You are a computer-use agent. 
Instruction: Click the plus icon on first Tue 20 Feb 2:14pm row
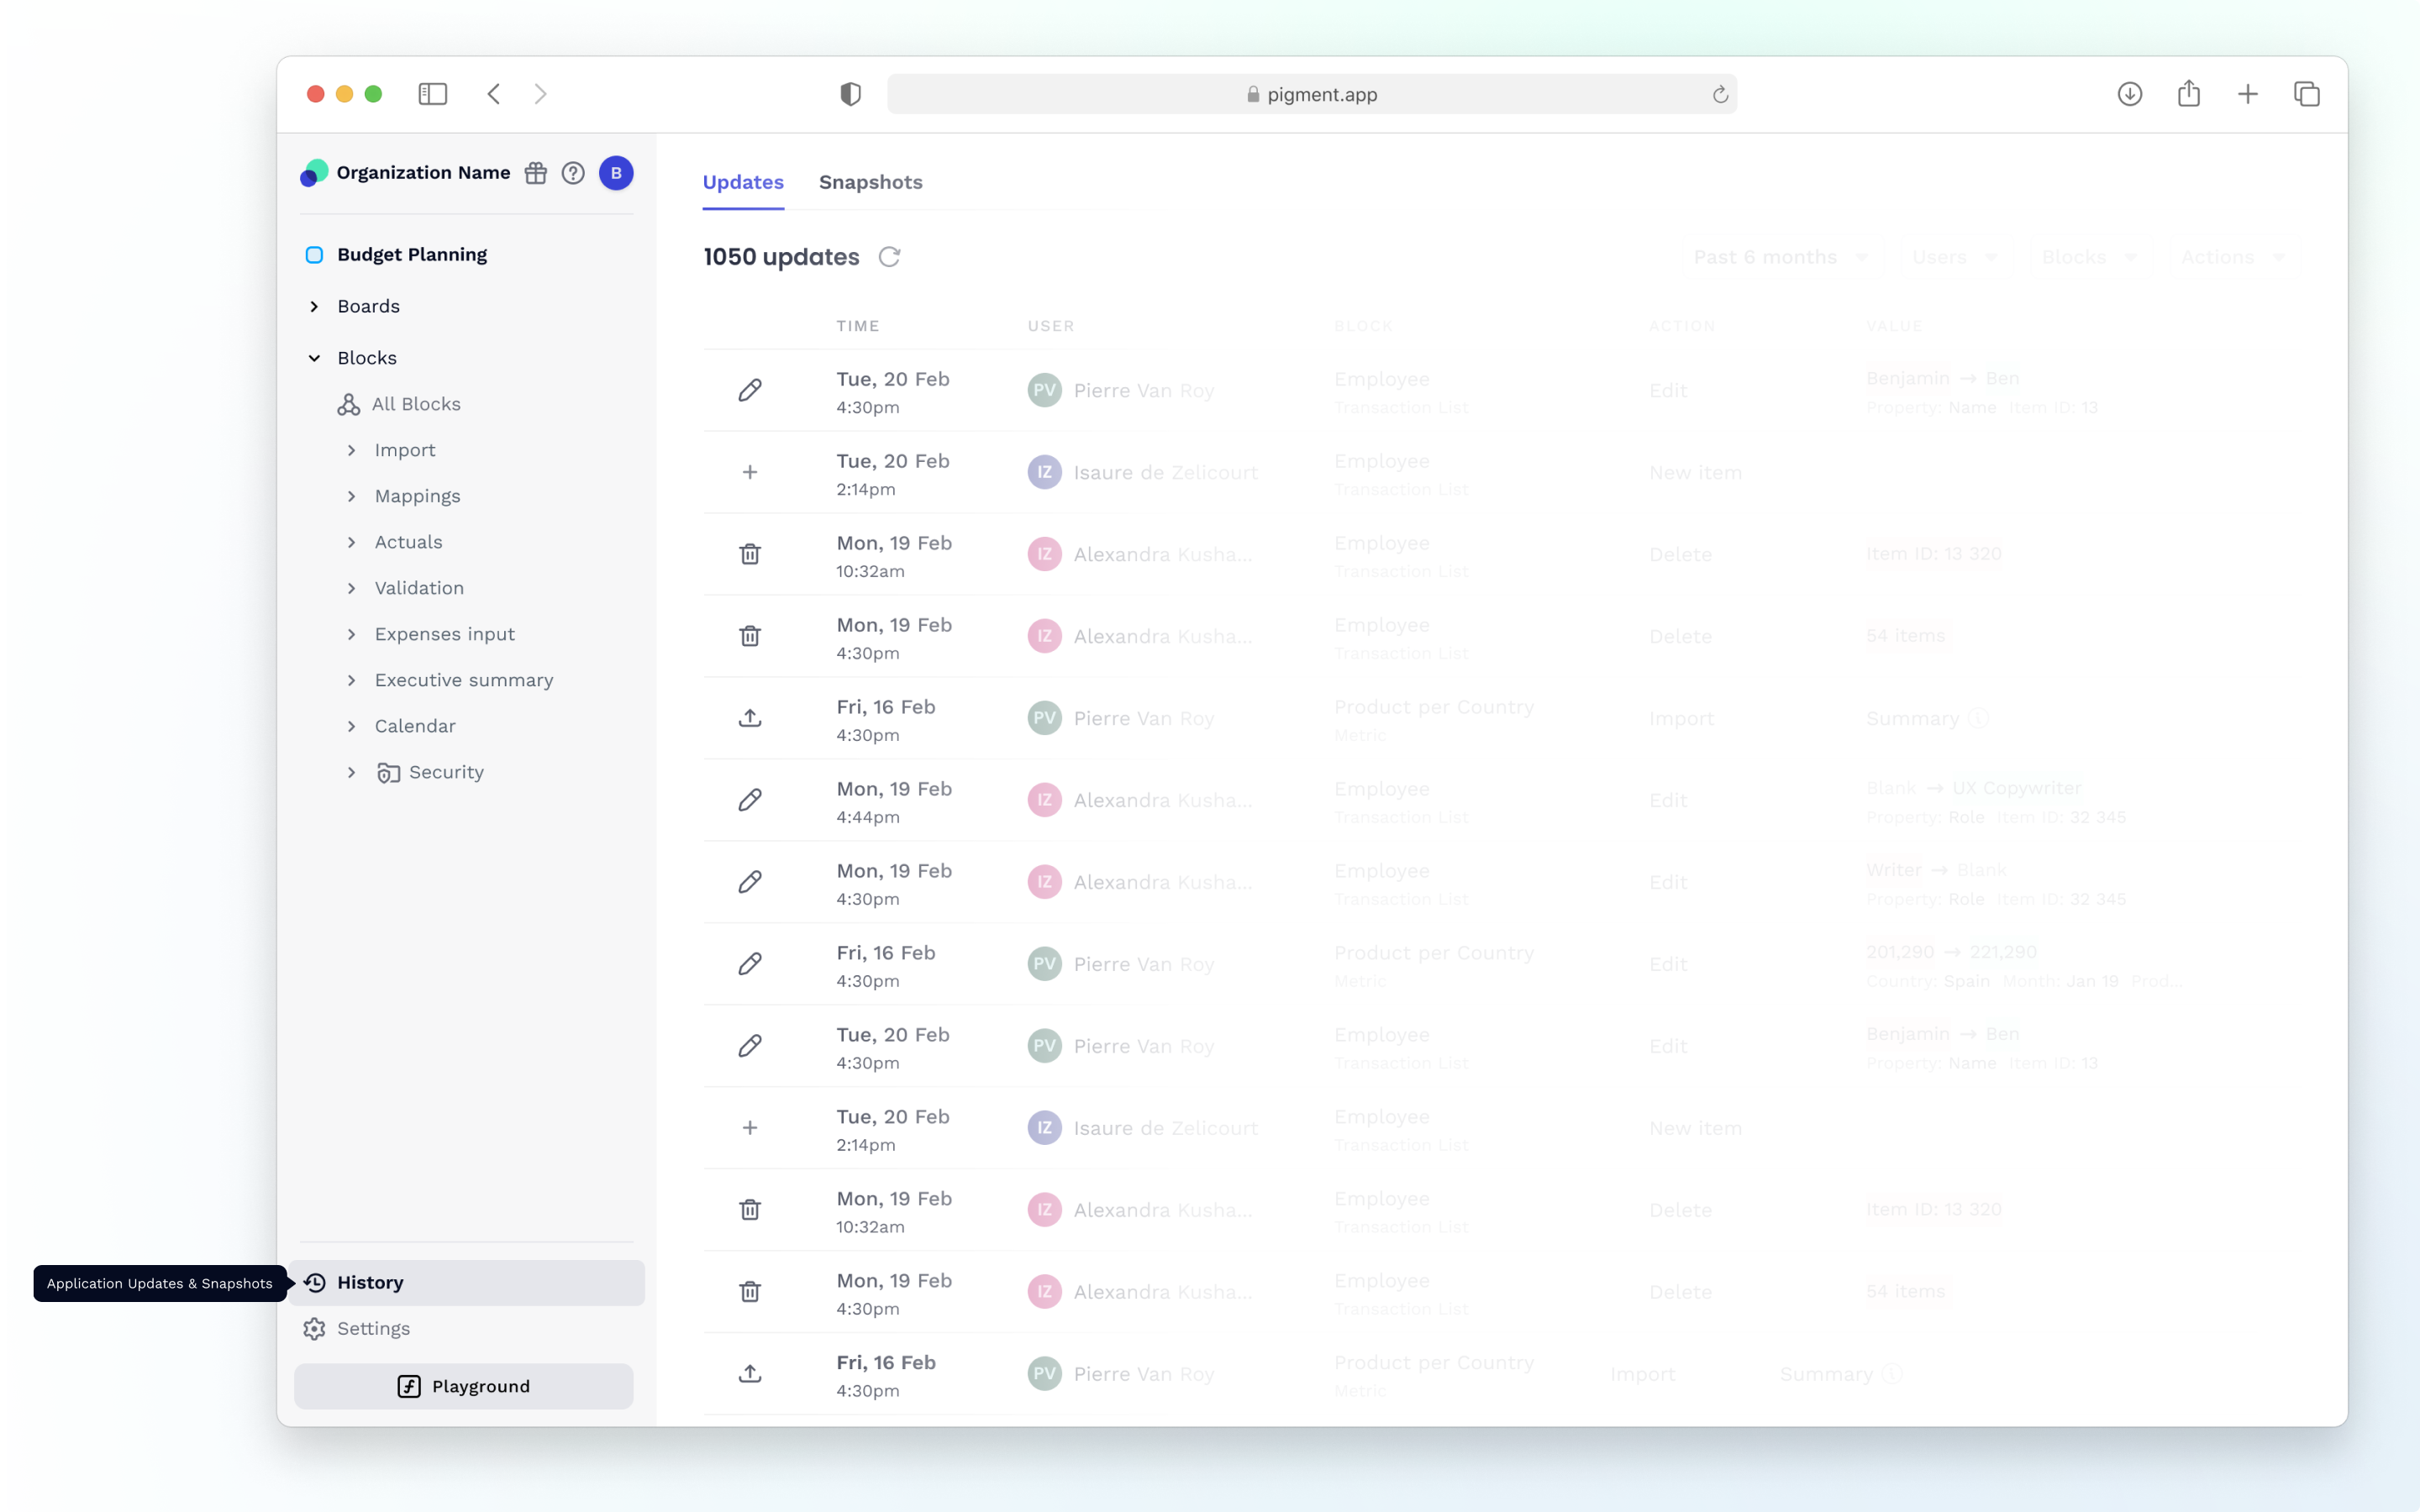750,472
